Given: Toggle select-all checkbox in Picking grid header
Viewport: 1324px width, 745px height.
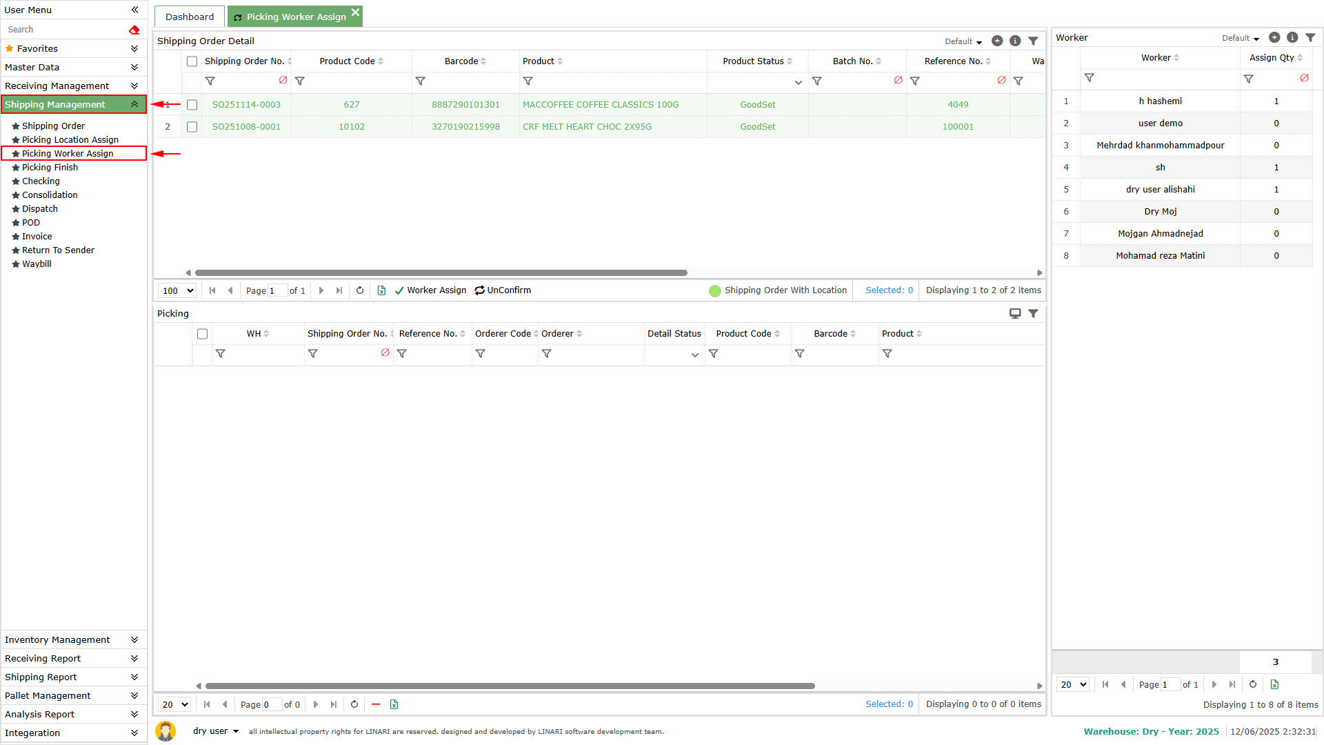Looking at the screenshot, I should pos(202,334).
